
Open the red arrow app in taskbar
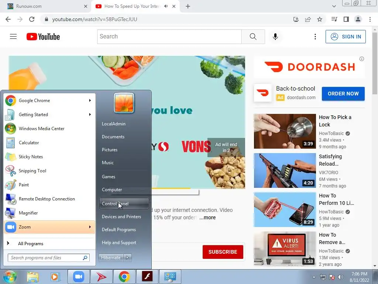point(101,277)
